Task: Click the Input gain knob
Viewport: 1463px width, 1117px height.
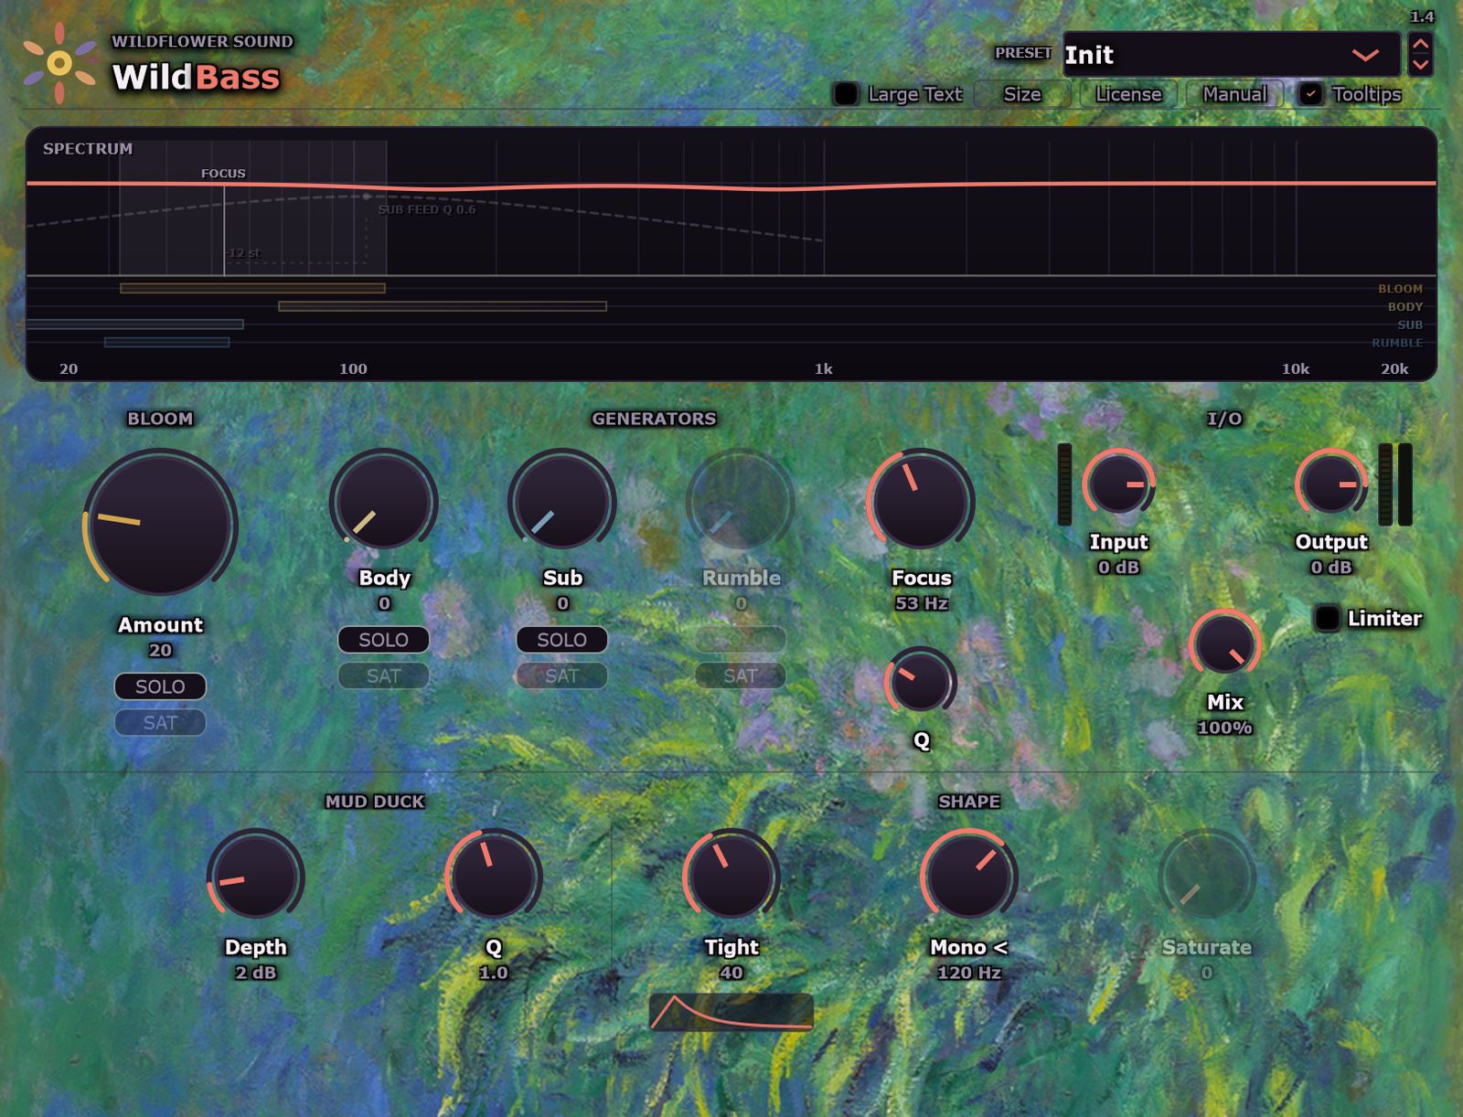Action: [1118, 484]
